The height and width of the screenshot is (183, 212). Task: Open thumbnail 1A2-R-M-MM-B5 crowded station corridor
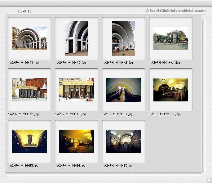coord(124,141)
